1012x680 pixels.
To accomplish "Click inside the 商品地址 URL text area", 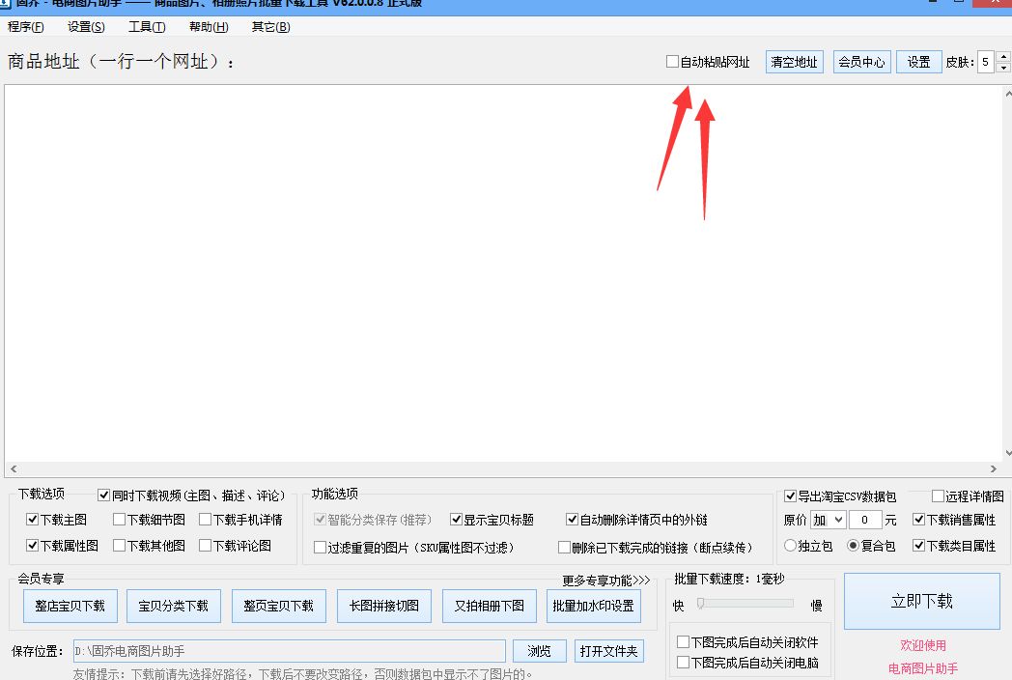I will 503,273.
